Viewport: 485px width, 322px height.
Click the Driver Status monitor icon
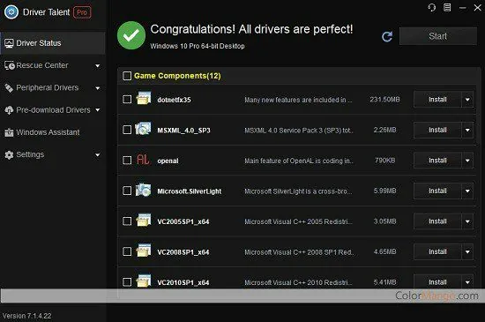point(9,43)
